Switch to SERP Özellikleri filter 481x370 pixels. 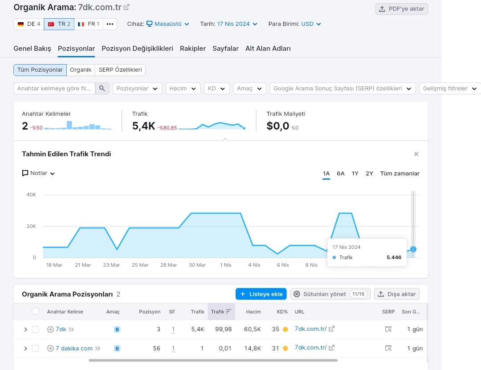120,70
